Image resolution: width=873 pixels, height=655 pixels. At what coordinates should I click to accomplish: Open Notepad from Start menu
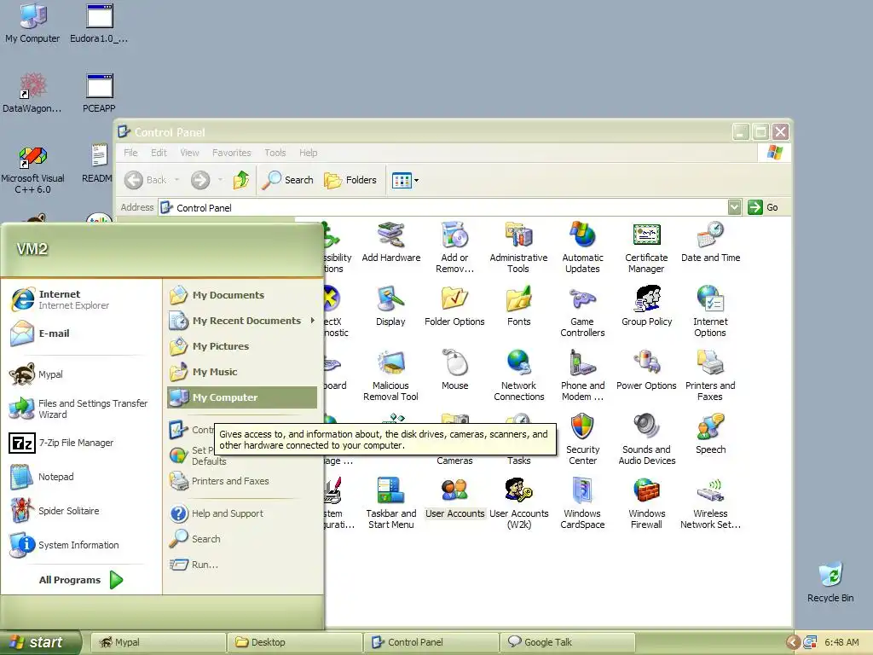pos(81,477)
